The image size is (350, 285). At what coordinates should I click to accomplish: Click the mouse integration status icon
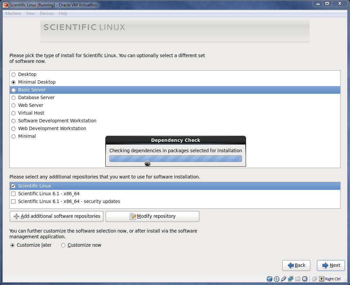[x=315, y=279]
